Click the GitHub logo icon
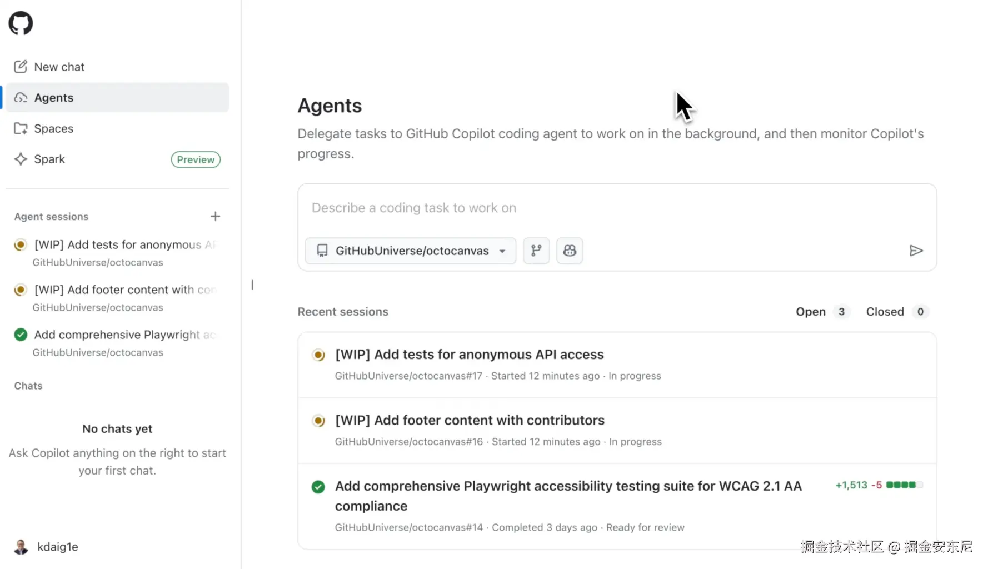 point(21,23)
